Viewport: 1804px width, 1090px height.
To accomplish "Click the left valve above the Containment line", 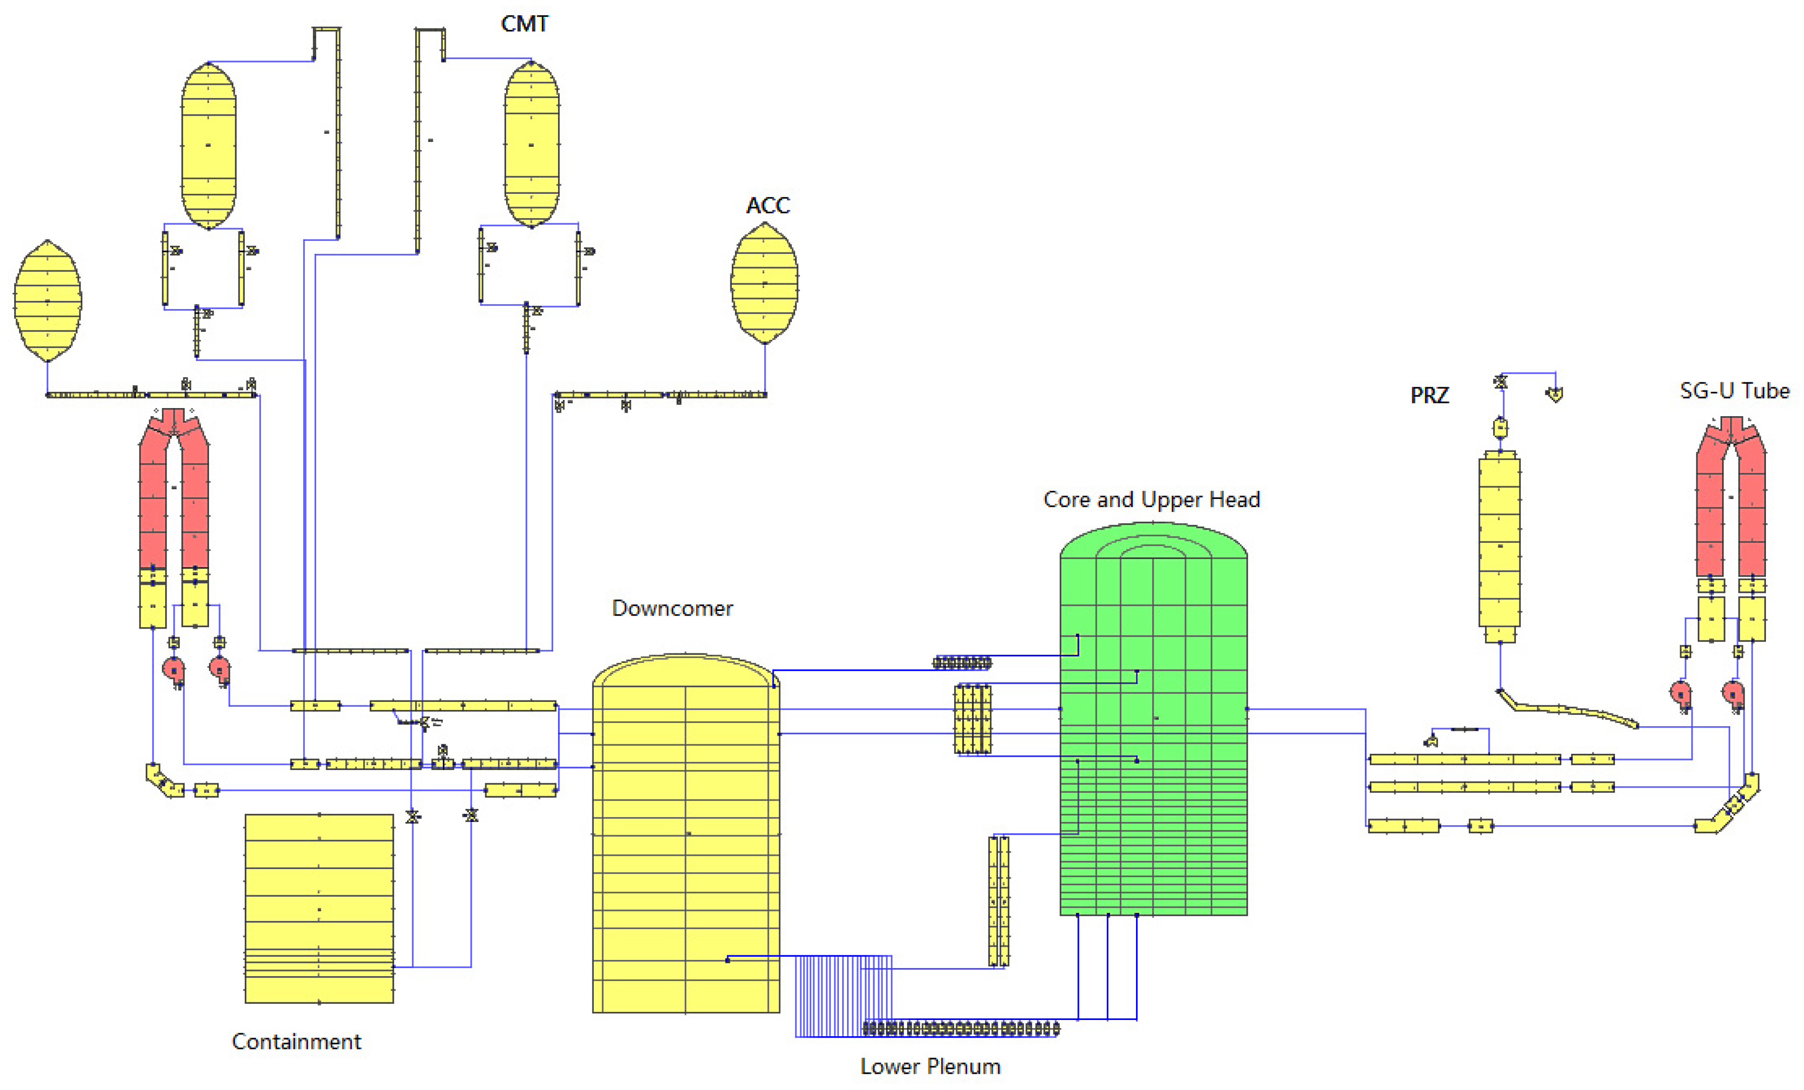I will pos(412,816).
